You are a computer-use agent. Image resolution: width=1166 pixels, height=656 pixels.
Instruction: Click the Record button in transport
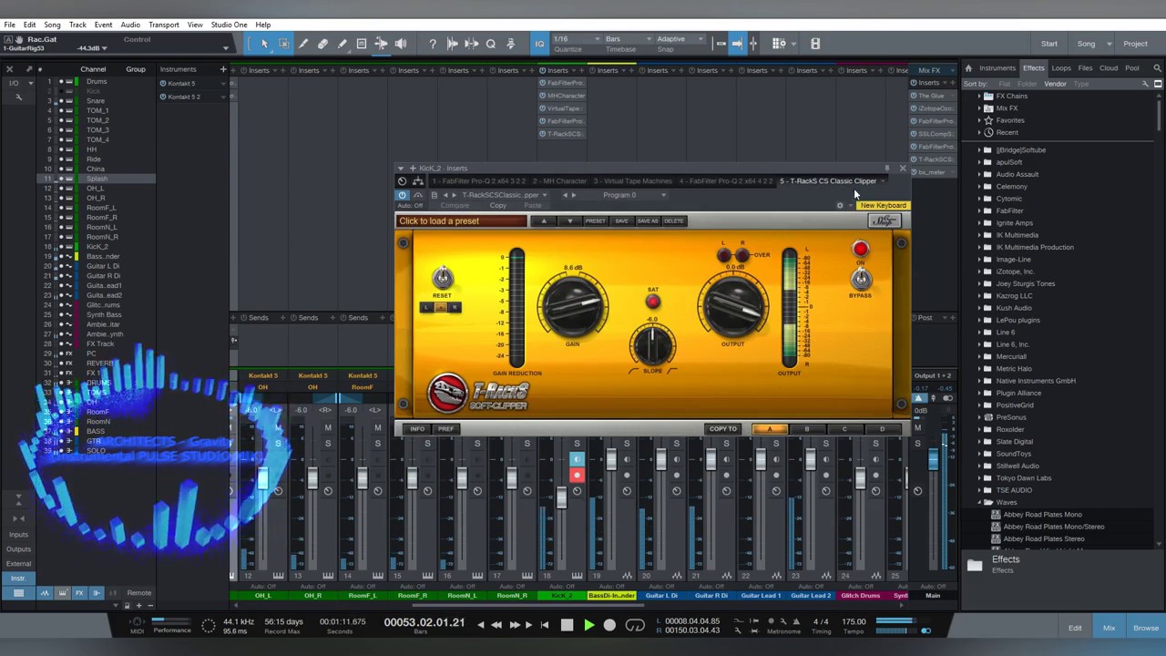pos(609,625)
